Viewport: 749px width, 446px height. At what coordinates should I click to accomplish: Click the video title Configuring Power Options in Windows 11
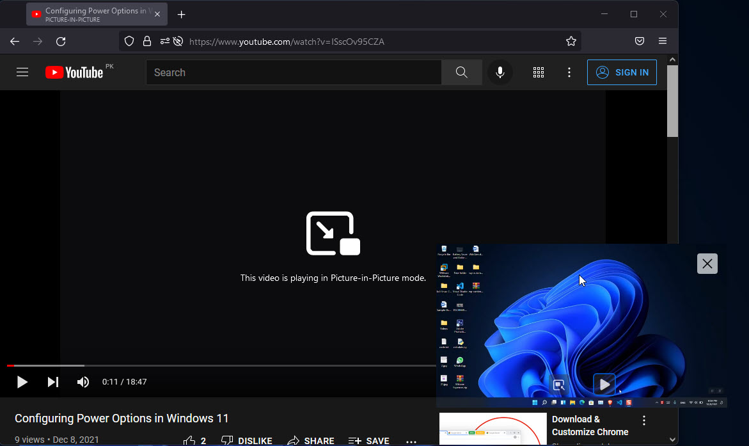[122, 418]
